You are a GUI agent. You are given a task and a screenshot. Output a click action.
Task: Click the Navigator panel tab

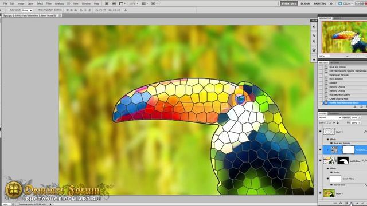click(325, 18)
